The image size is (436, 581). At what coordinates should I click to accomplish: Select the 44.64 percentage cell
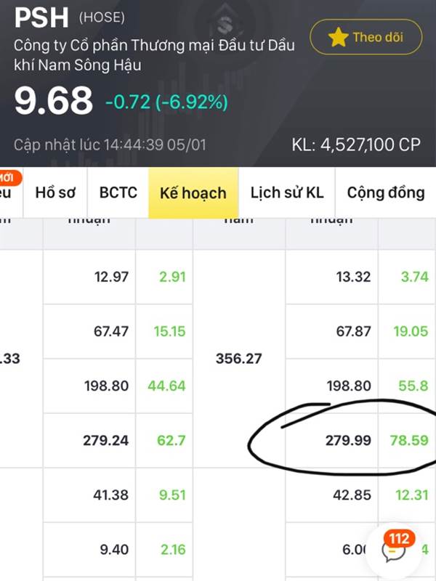pos(164,386)
